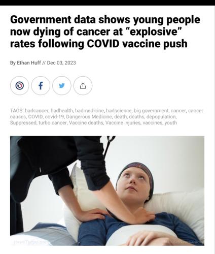Viewport: 215px width, 254px height.
Task: Tweet the article with Twitter icon
Action: coord(62,85)
